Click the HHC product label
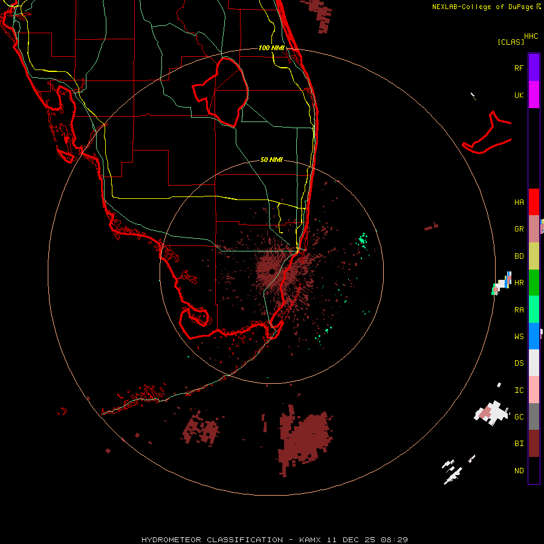The height and width of the screenshot is (544, 544). click(531, 36)
